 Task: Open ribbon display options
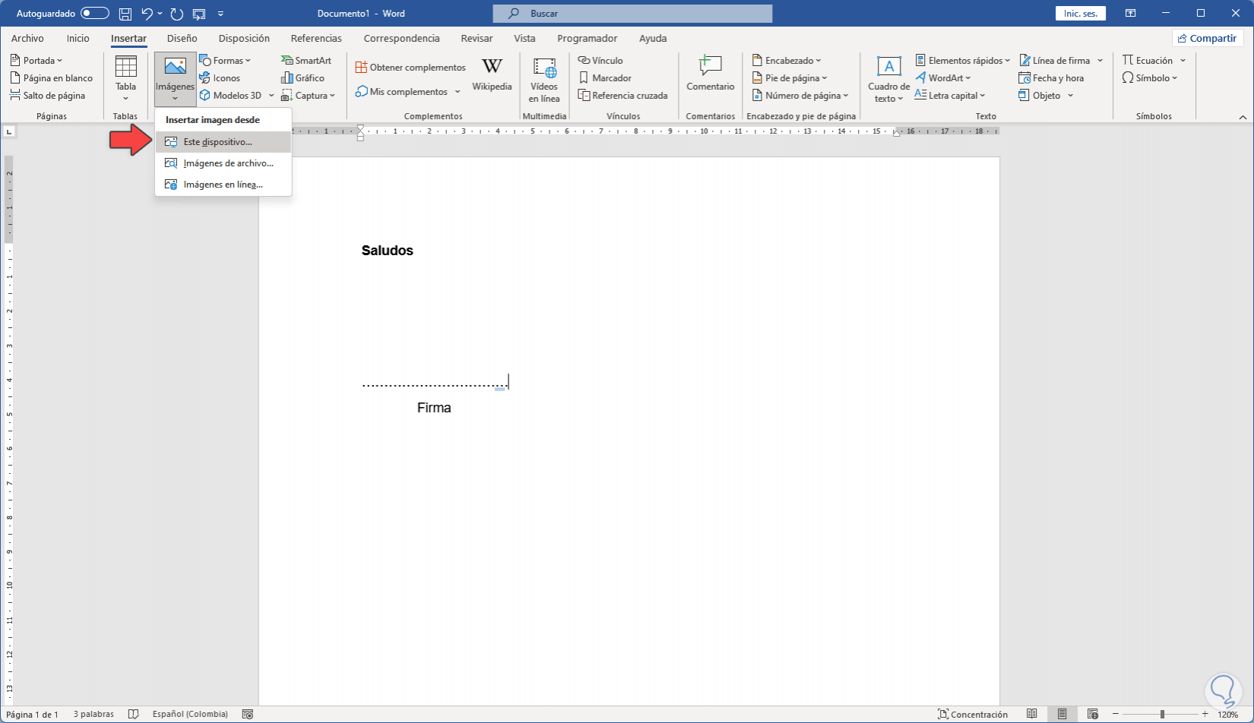(1131, 14)
